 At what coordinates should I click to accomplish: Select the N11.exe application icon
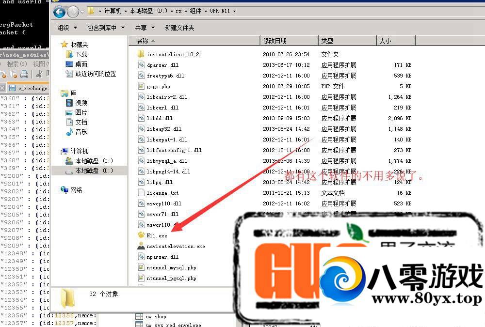(x=141, y=235)
